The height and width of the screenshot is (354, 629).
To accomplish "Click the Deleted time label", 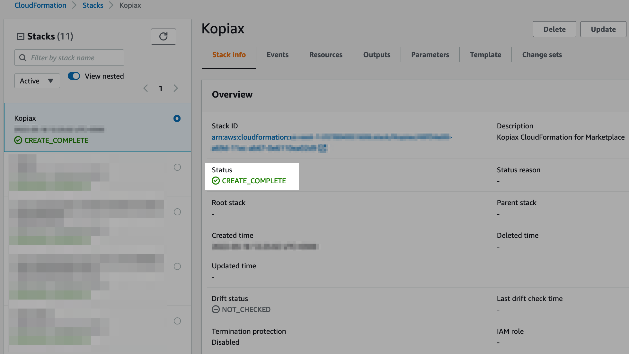I will 518,236.
